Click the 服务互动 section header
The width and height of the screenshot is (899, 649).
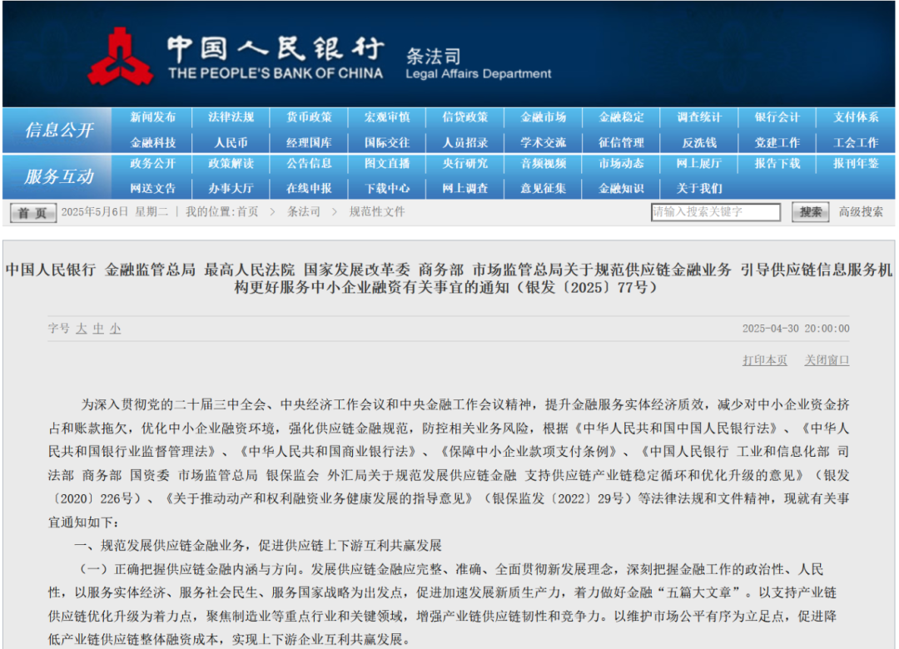coord(59,176)
